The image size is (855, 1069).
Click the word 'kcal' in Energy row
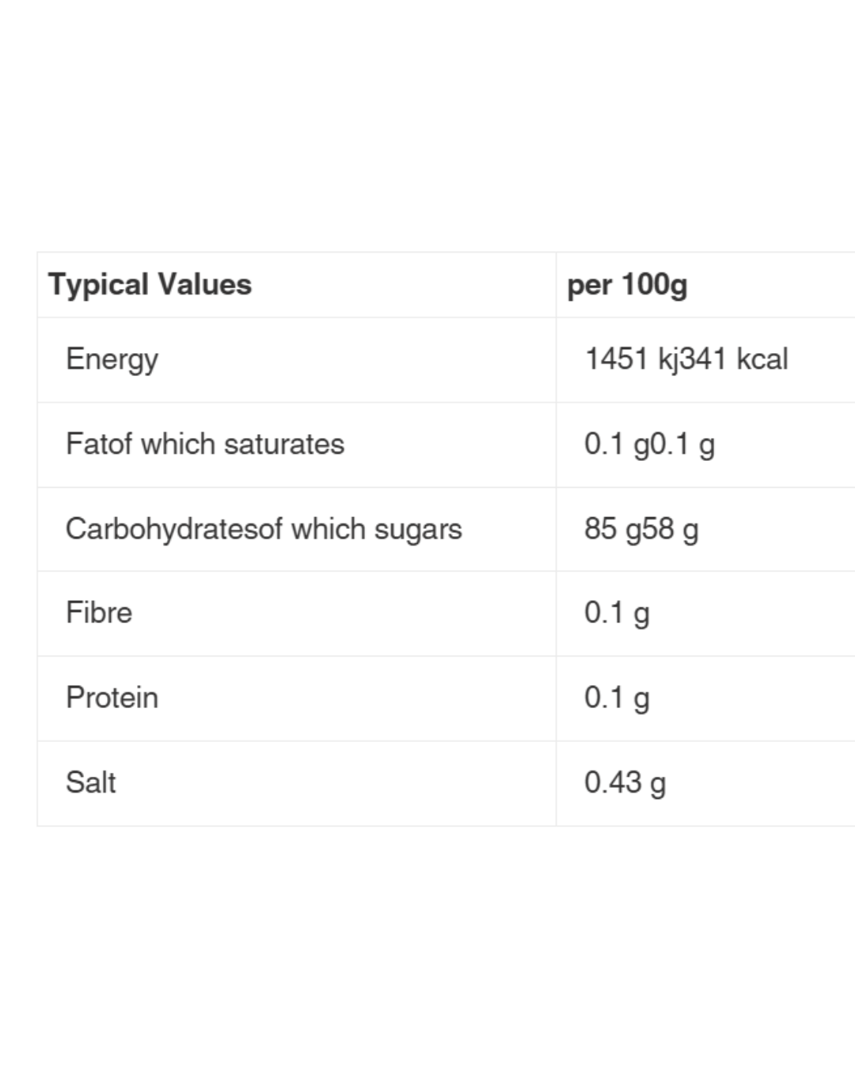click(762, 359)
